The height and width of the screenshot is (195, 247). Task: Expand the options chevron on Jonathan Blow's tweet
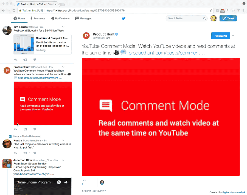pyautogui.click(x=63, y=160)
